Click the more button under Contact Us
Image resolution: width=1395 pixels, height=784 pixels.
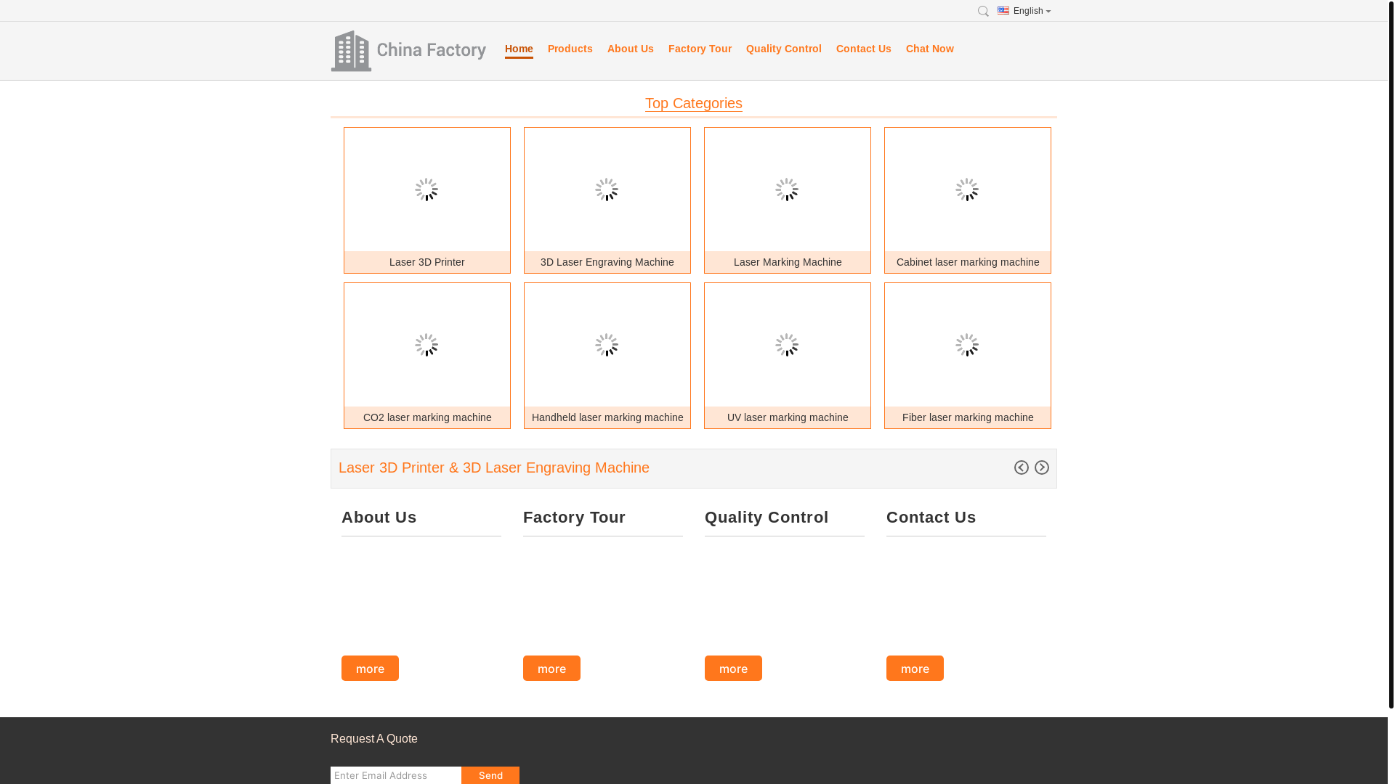pos(915,668)
